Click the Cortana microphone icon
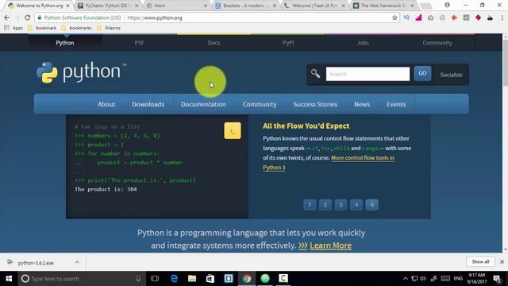The width and height of the screenshot is (508, 286). pyautogui.click(x=138, y=279)
